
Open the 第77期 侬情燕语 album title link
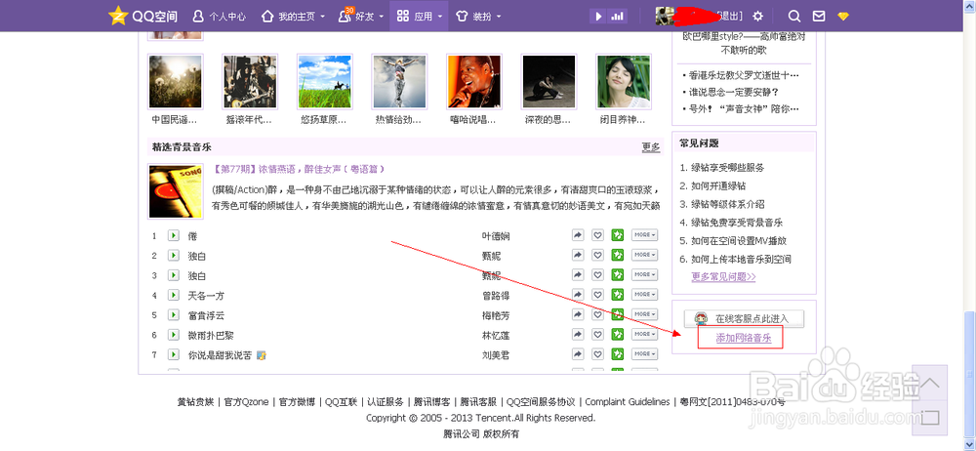[x=298, y=169]
